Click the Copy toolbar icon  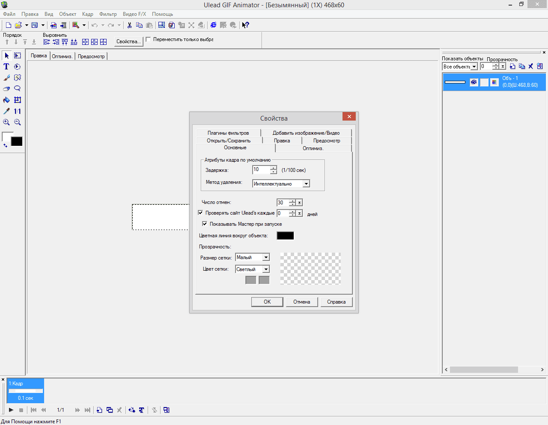coord(139,25)
